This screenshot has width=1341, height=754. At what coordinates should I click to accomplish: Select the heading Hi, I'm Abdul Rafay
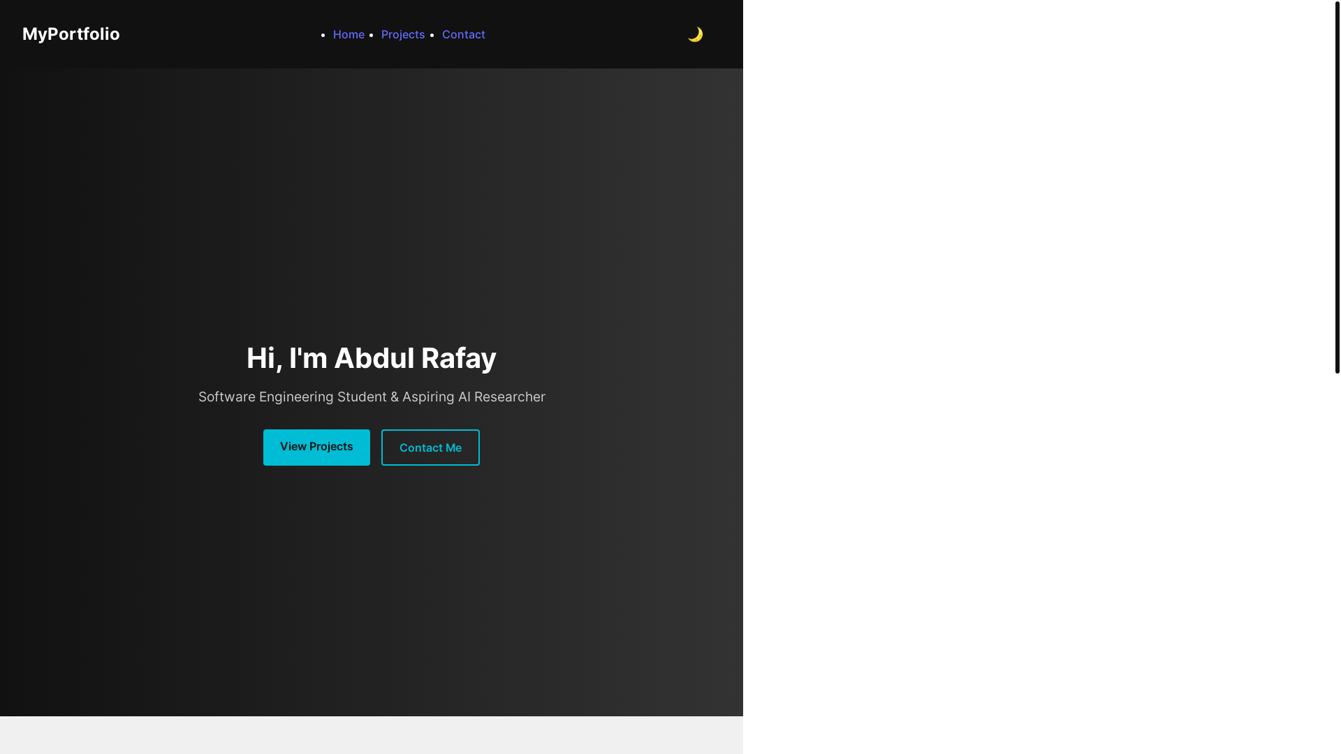click(372, 358)
